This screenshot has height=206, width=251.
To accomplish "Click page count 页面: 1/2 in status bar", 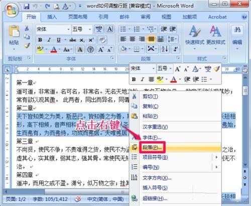I will click(16, 199).
